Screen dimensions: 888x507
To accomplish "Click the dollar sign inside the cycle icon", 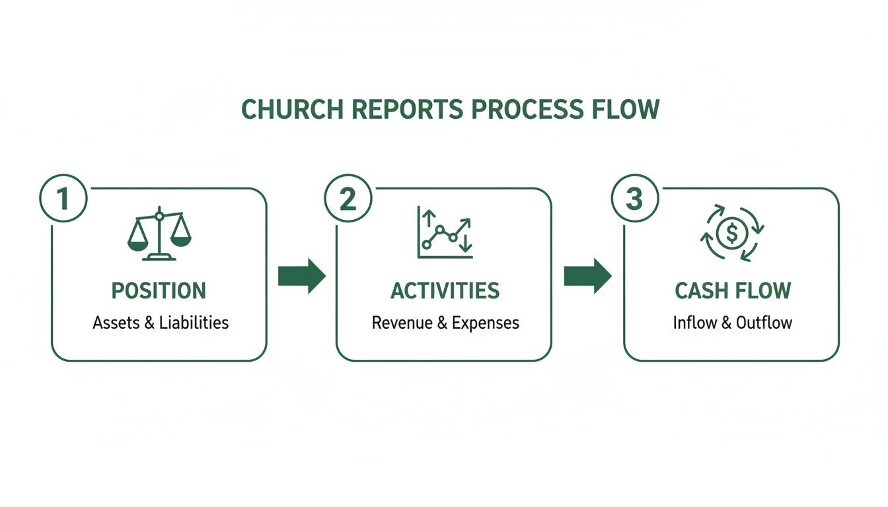I will pyautogui.click(x=733, y=232).
